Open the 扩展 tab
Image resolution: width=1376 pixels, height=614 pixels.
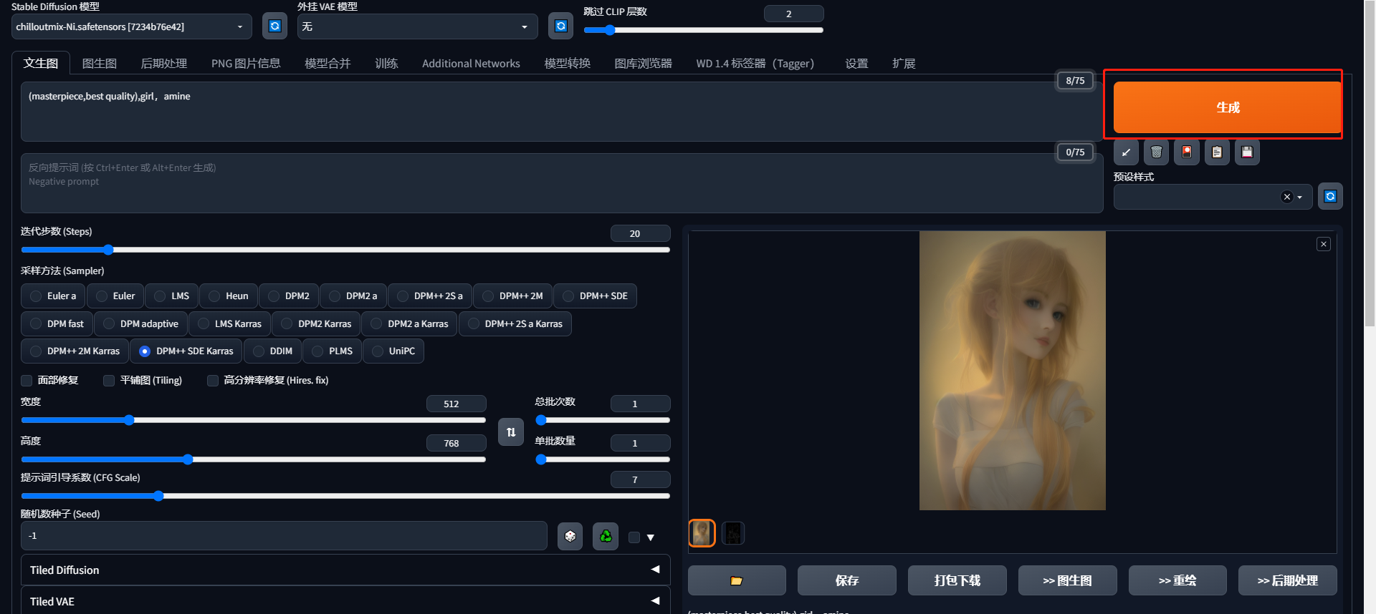[x=904, y=63]
